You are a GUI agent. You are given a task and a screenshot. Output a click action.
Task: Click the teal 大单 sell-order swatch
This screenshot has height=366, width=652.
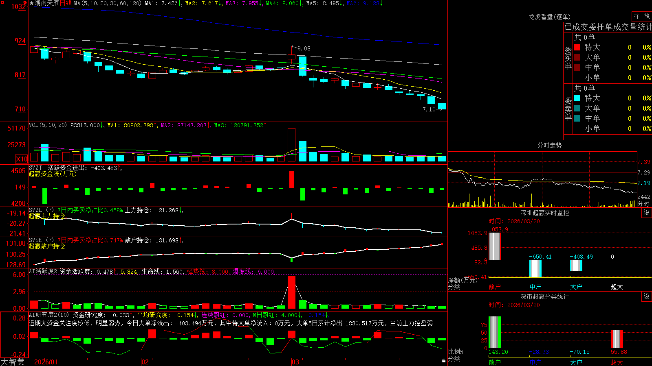[577, 108]
